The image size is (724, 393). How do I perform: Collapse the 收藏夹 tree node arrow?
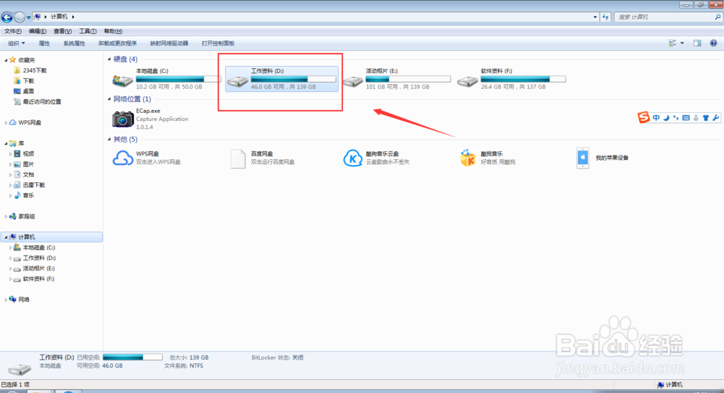(6, 60)
